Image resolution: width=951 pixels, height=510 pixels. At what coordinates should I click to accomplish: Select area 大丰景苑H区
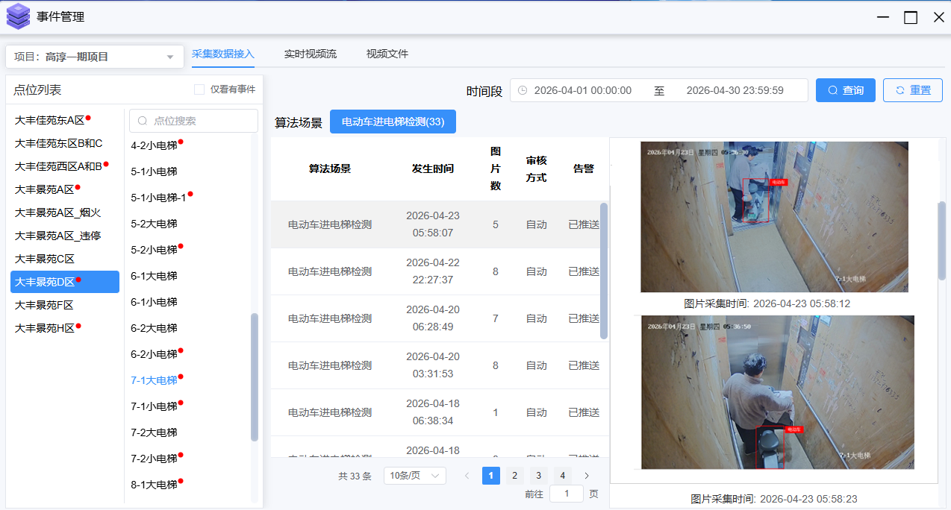[45, 328]
